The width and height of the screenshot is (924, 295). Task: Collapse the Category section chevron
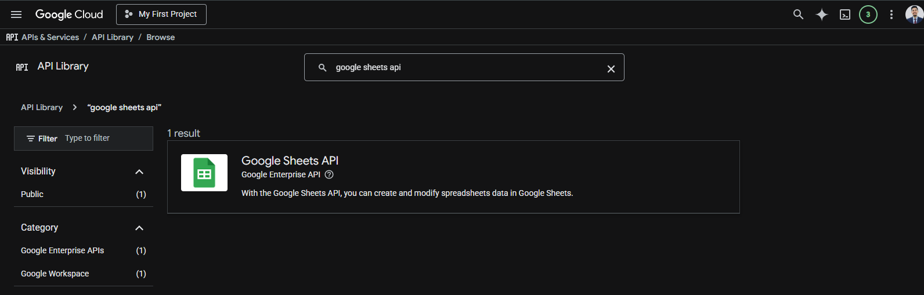click(139, 228)
